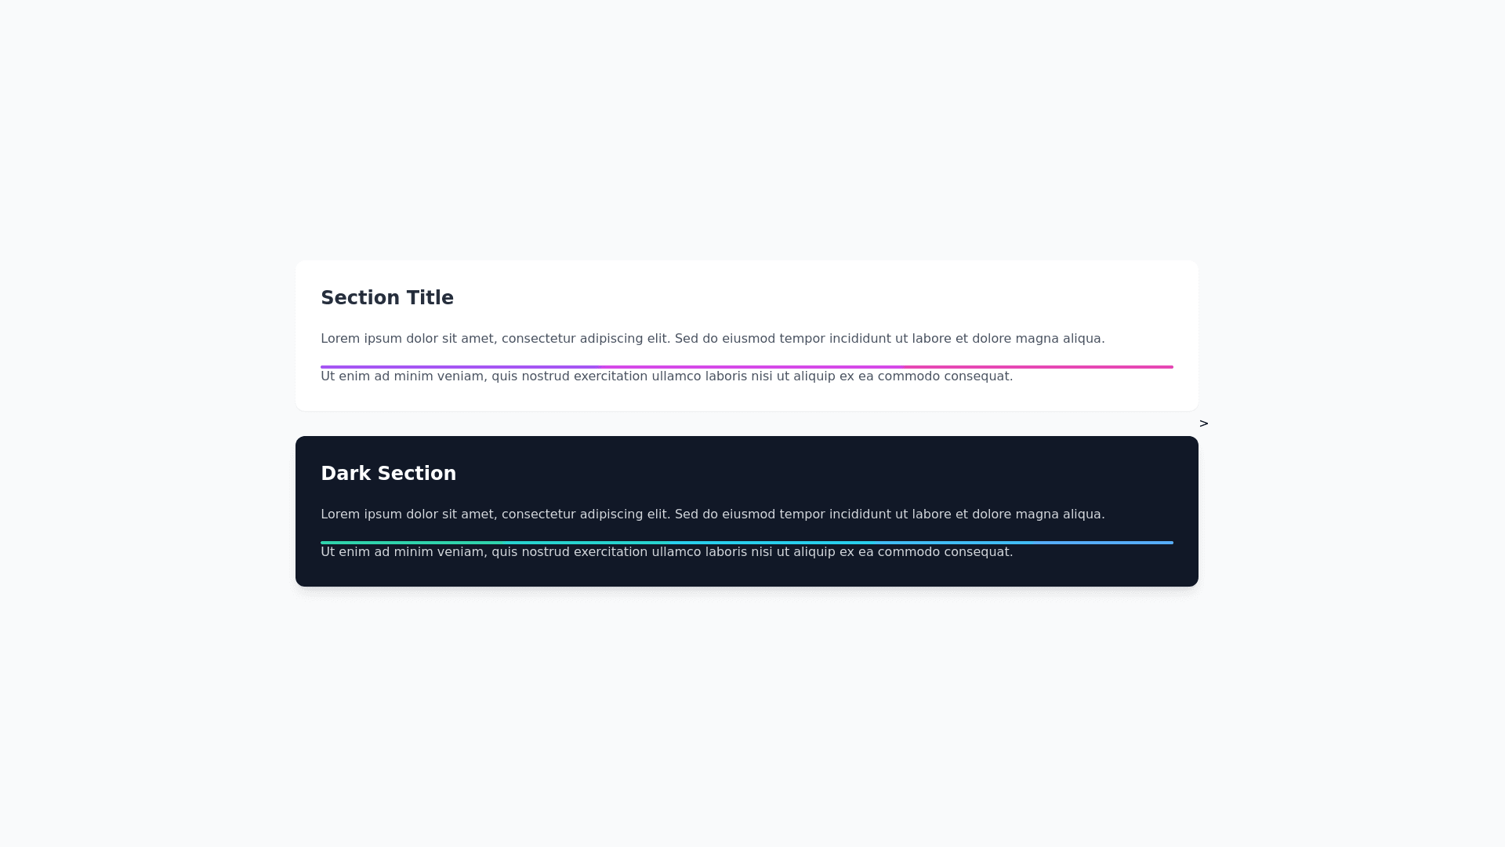Click "commodo consequat" in the dark card
The width and height of the screenshot is (1505, 847).
click(945, 552)
